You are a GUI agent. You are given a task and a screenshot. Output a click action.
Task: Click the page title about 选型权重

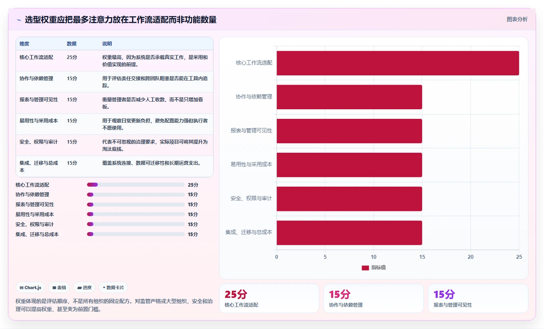coord(121,20)
